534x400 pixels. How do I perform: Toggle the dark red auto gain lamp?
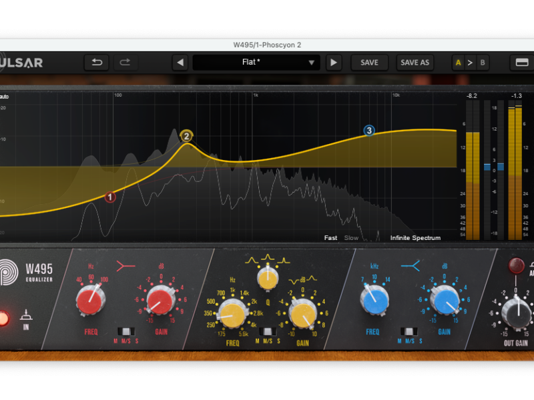[516, 265]
